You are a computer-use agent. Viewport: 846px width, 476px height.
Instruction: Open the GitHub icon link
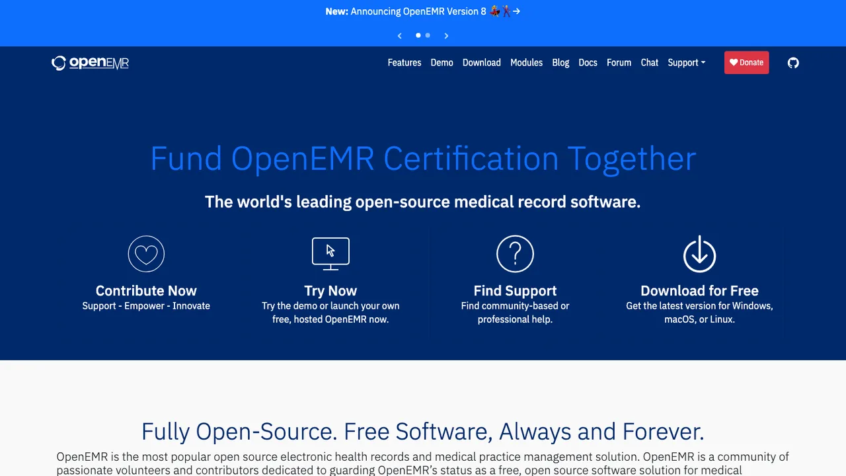[x=793, y=63]
